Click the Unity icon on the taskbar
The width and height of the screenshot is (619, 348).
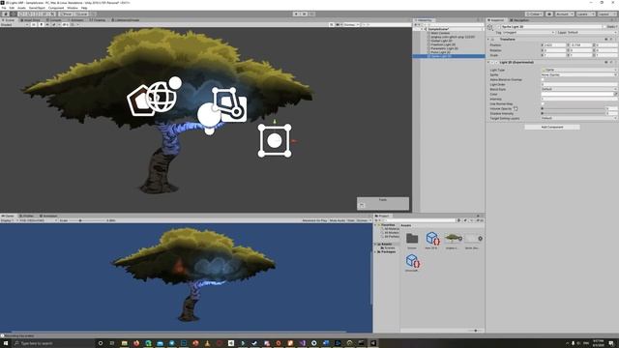pos(373,343)
